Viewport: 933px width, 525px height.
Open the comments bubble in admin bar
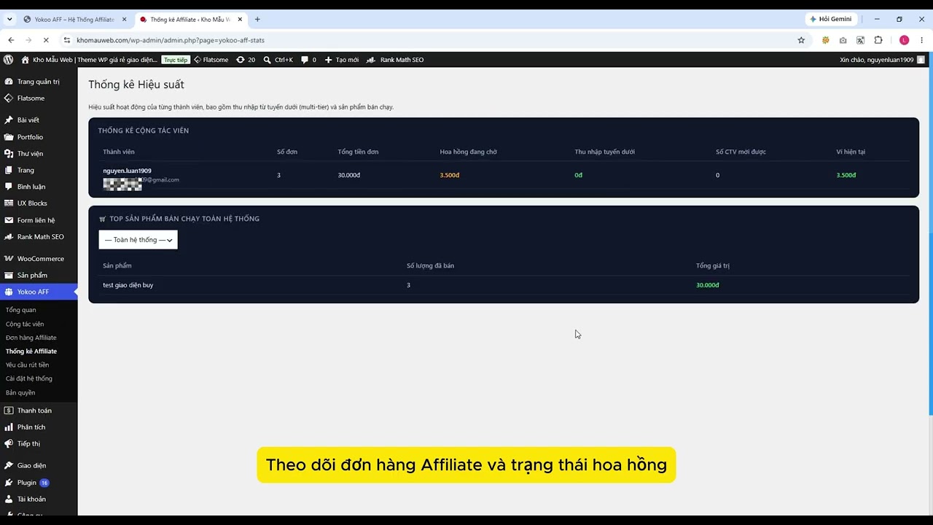pos(305,60)
